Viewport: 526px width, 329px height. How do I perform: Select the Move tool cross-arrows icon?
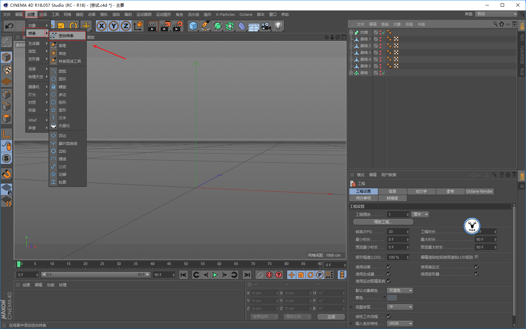[x=86, y=26]
